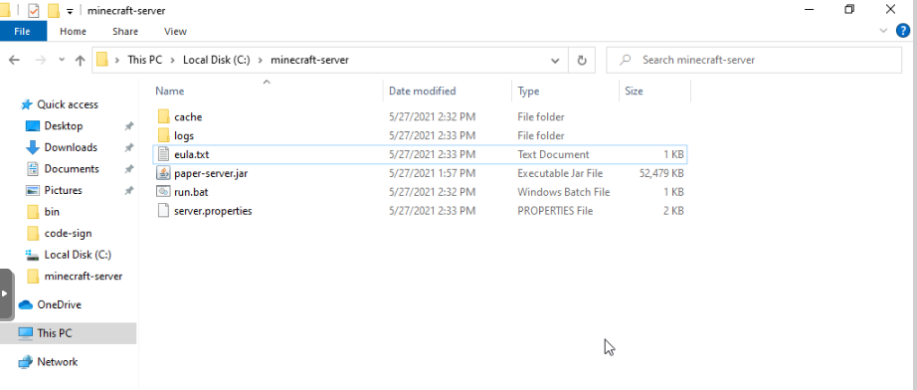Click Windows Batch File type text
The image size is (917, 390).
[563, 192]
